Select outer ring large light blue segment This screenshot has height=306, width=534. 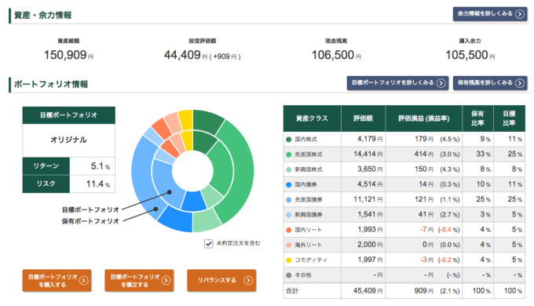[x=141, y=177]
